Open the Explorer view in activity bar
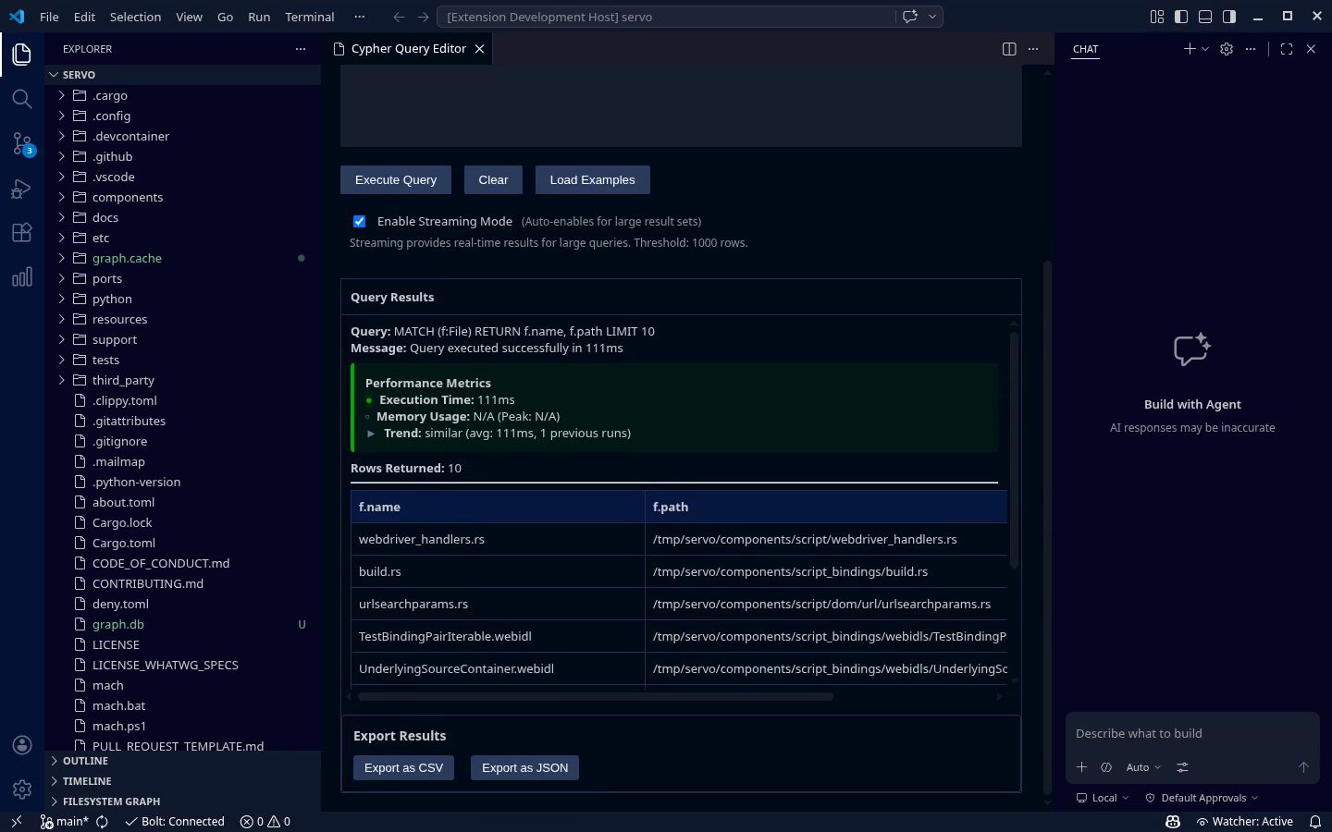 coord(22,55)
